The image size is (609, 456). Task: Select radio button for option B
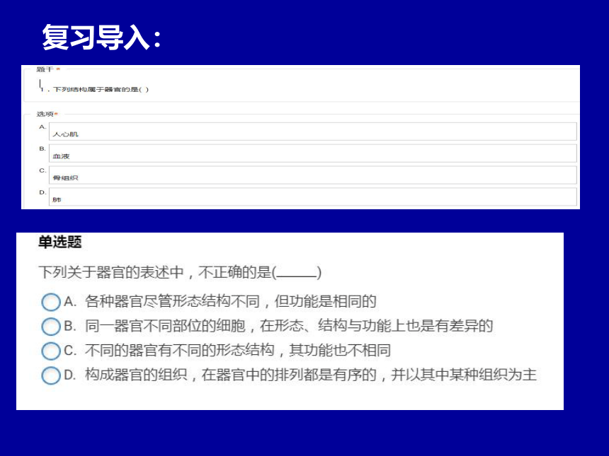[x=51, y=327]
